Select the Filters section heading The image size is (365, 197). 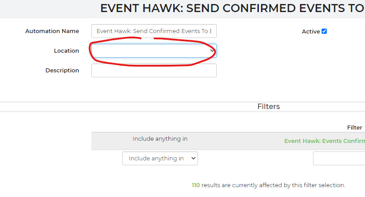pos(268,106)
